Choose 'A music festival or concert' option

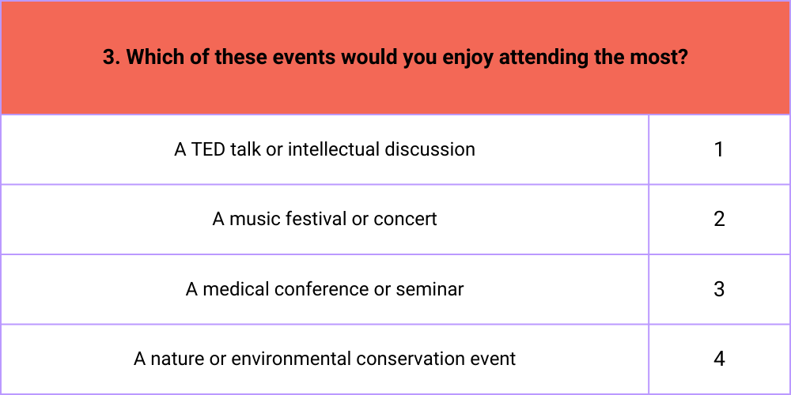point(325,219)
